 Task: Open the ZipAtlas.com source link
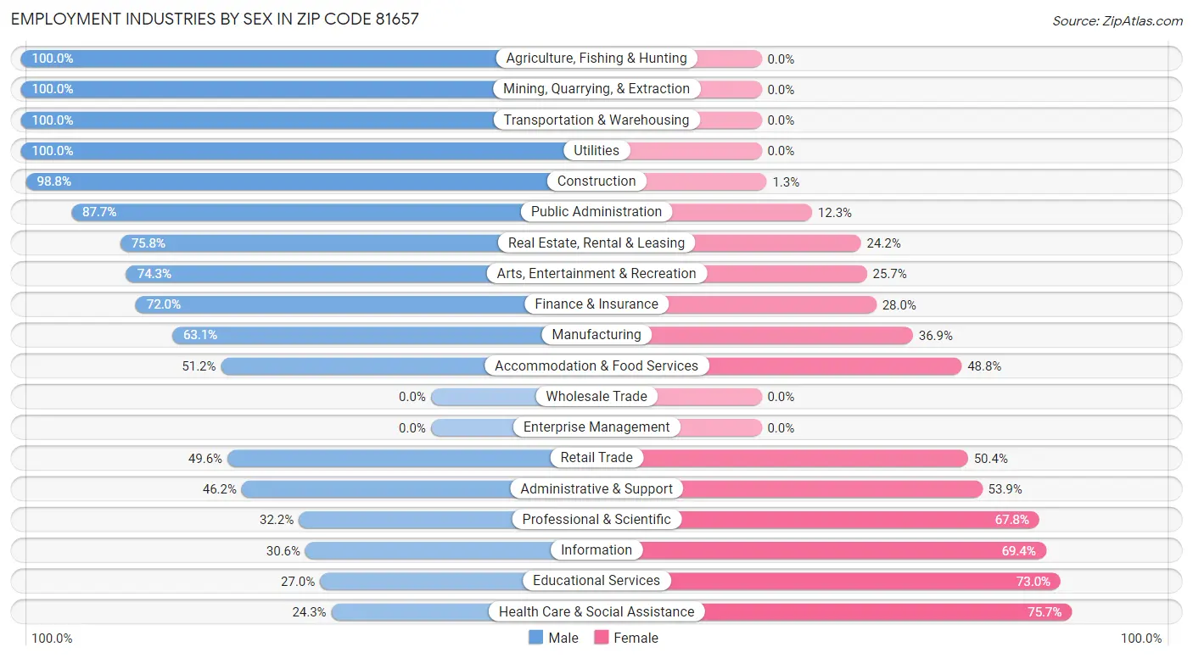tap(1117, 20)
